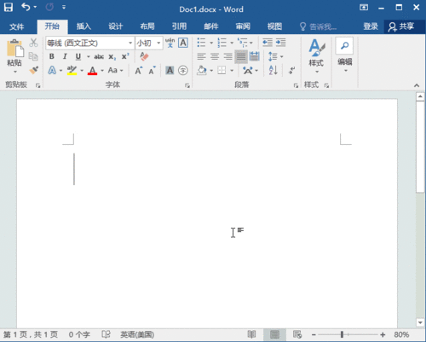Increase paragraph indent
426x342 pixels.
(x=280, y=43)
